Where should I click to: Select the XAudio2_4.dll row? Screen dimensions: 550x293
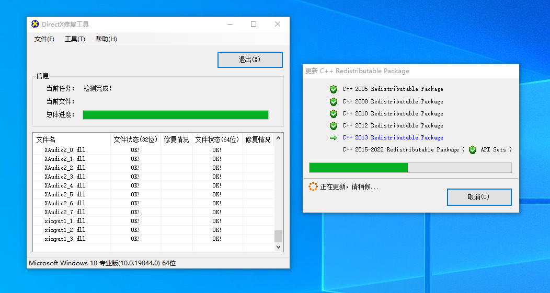click(x=154, y=185)
